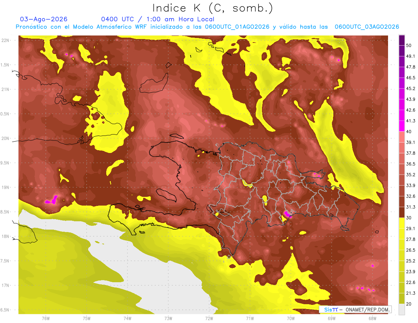418x323 pixels.
Task: Select colorbar value "39.1"
Action: pos(411,142)
